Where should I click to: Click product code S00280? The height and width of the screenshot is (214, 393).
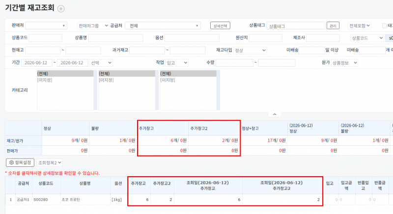tap(41, 199)
